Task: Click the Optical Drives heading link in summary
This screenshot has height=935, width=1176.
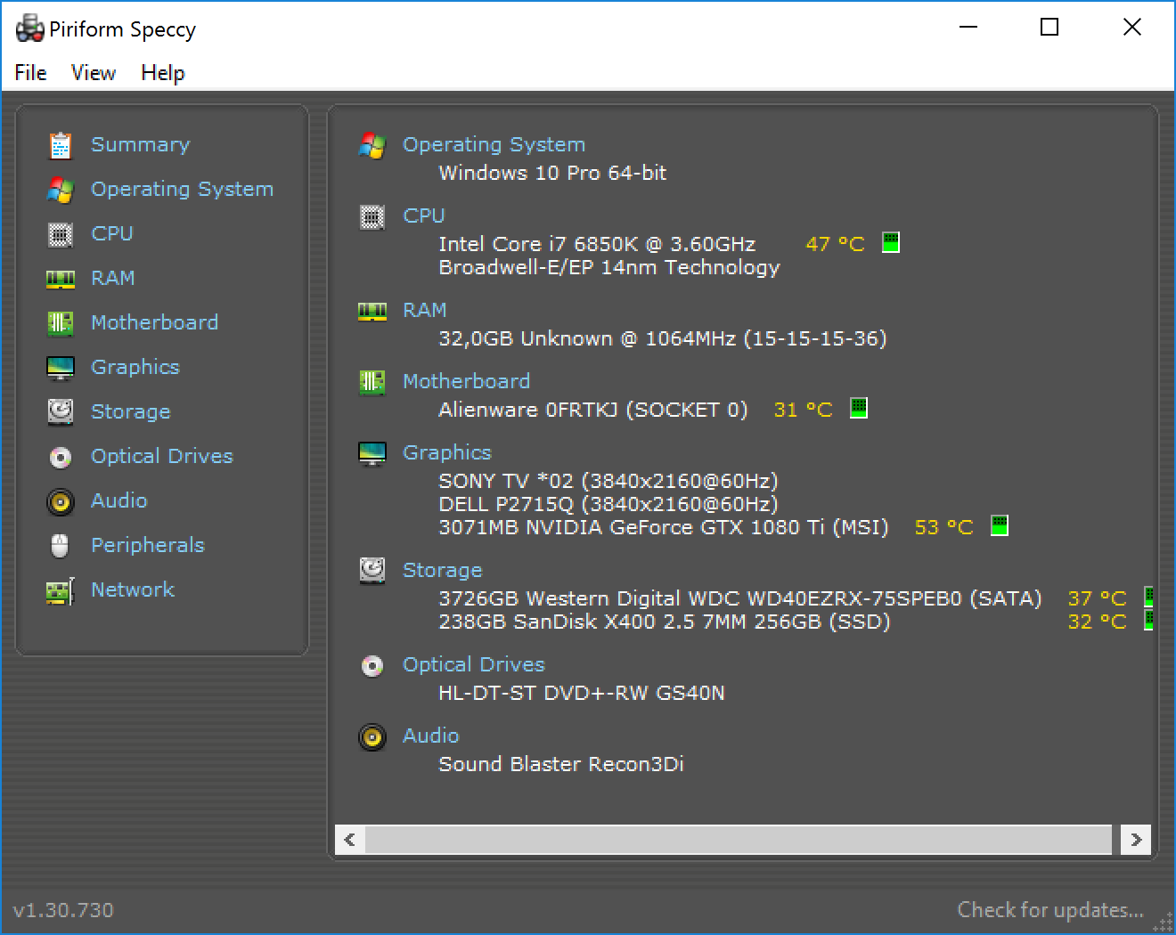Action: [x=474, y=664]
